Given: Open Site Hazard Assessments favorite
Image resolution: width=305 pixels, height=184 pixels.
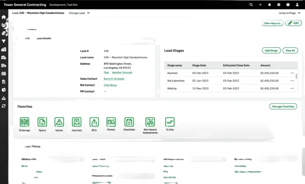Looking at the screenshot, I should [x=150, y=125].
